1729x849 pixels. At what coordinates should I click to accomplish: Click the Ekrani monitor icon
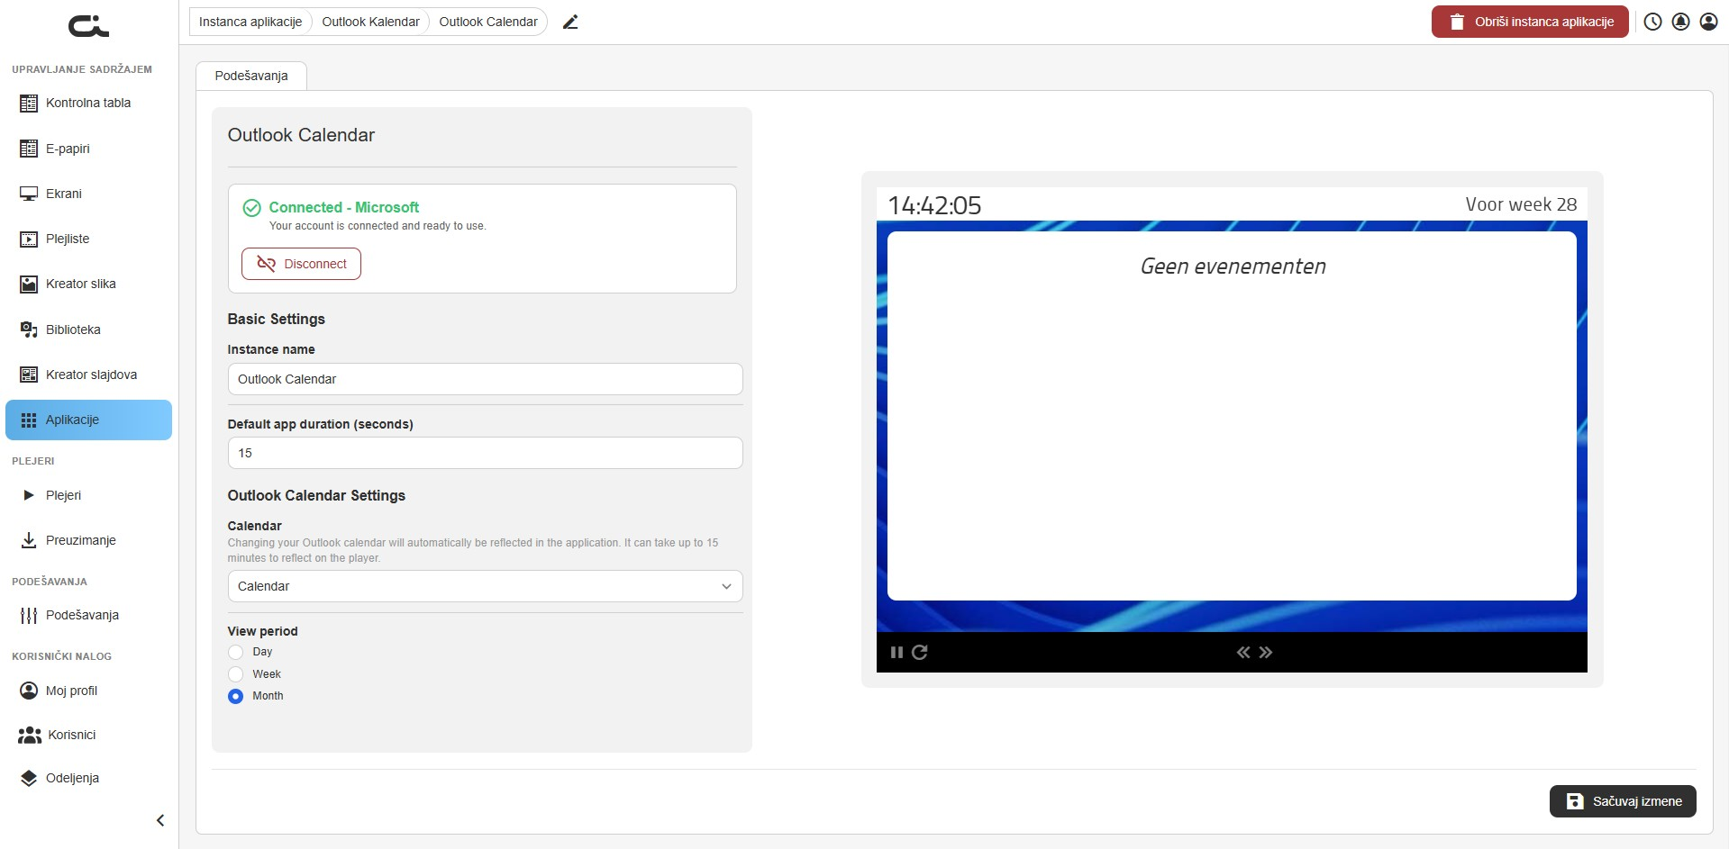point(29,194)
